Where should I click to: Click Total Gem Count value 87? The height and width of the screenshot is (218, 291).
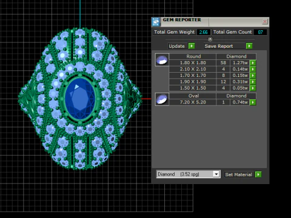pyautogui.click(x=260, y=32)
